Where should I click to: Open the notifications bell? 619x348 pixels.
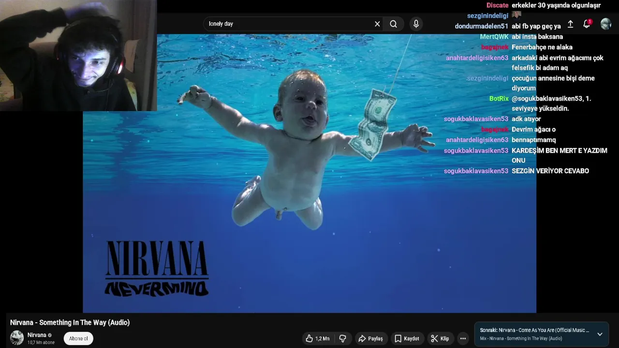[x=587, y=24]
